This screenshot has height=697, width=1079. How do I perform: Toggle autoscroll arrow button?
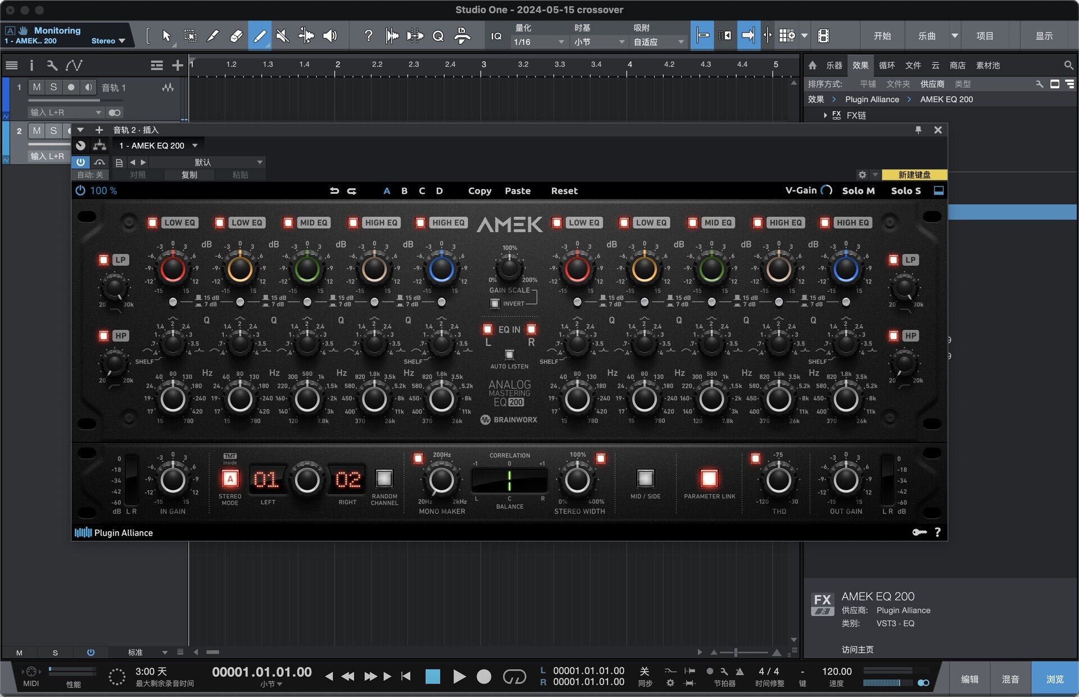pos(748,36)
